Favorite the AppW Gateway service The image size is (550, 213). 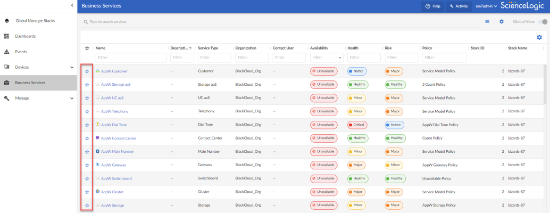87,165
